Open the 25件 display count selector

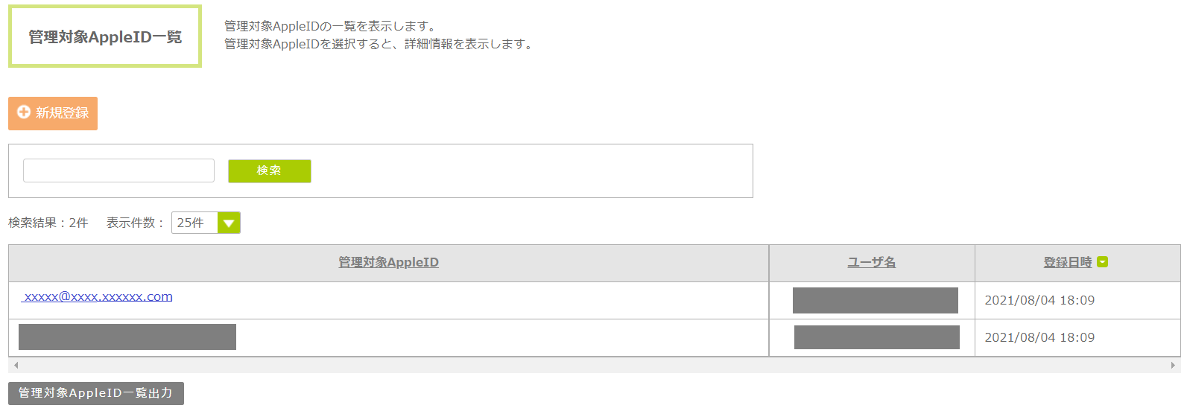pos(195,223)
